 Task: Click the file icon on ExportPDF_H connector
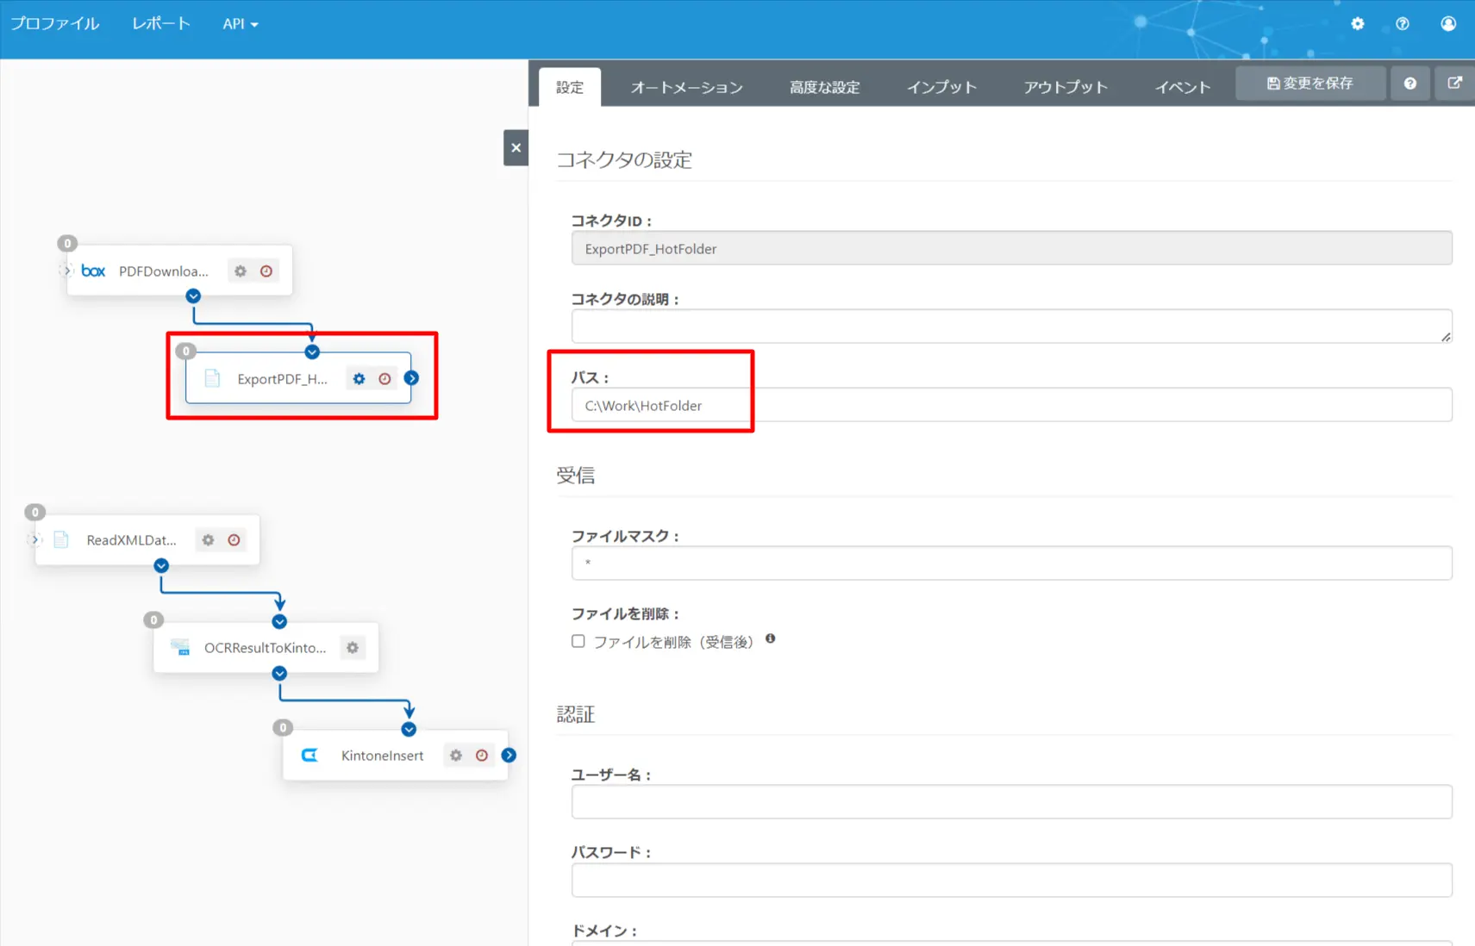(212, 378)
